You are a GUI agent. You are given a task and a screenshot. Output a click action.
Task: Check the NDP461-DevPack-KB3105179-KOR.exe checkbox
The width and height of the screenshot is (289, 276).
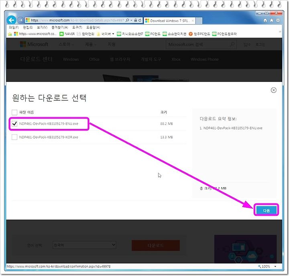(14, 137)
